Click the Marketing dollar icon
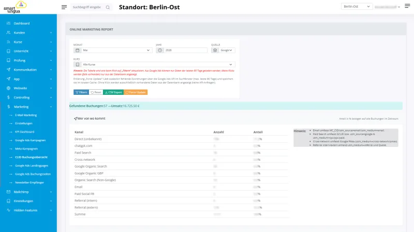This screenshot has height=232, width=414. (8, 107)
